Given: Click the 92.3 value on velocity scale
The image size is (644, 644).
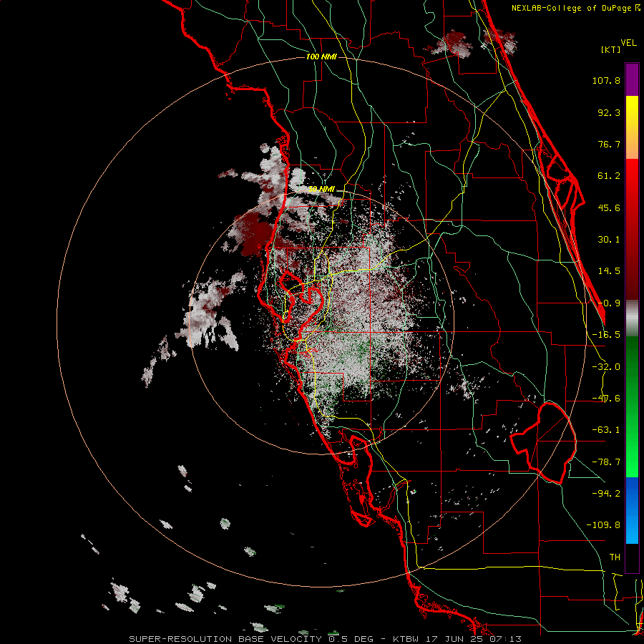Looking at the screenshot, I should coord(609,112).
